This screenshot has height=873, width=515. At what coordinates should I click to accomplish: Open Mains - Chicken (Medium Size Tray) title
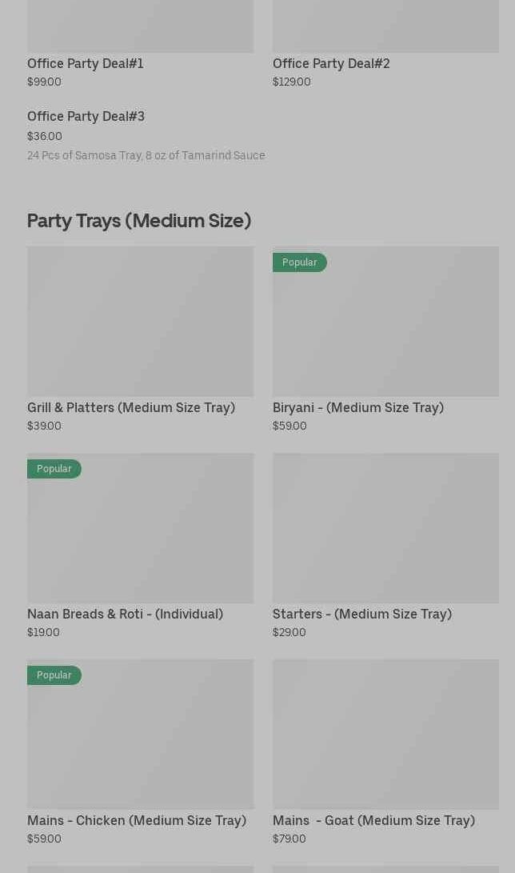point(137,820)
